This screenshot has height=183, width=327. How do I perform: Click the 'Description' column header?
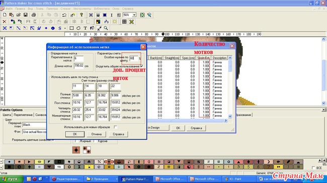pos(219,58)
